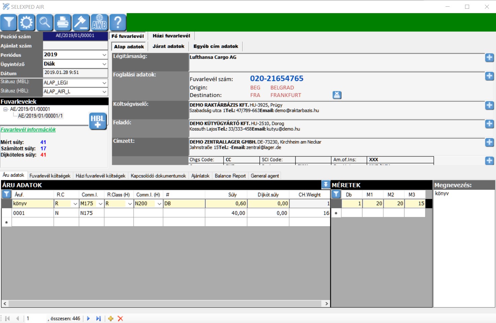Click the waybill number 020-21654765
This screenshot has width=496, height=323.
point(277,79)
